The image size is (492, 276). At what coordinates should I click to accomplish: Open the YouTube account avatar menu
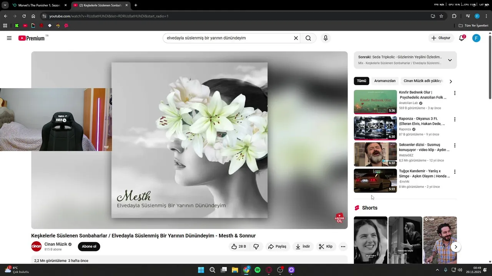tap(476, 38)
